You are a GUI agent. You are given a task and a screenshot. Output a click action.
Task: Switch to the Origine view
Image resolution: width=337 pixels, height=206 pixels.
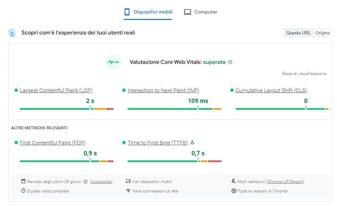click(x=322, y=33)
